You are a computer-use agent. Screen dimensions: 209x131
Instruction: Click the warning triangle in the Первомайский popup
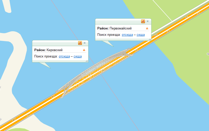click(147, 28)
